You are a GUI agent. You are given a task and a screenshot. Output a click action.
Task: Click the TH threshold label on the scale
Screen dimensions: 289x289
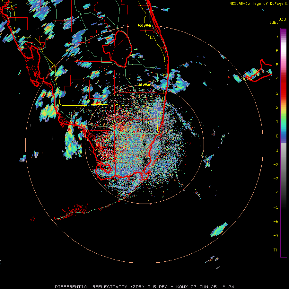coord(276,250)
